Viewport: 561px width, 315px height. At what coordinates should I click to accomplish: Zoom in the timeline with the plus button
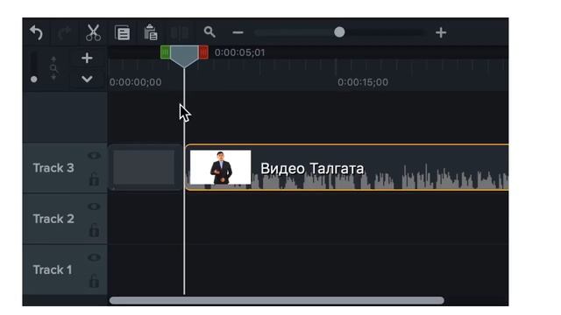tap(441, 33)
